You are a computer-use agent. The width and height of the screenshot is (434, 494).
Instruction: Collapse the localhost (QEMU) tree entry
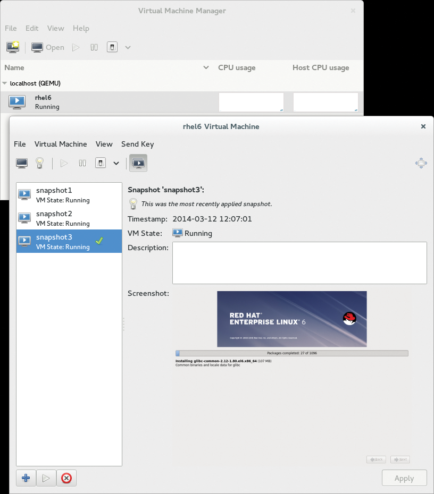click(x=5, y=83)
